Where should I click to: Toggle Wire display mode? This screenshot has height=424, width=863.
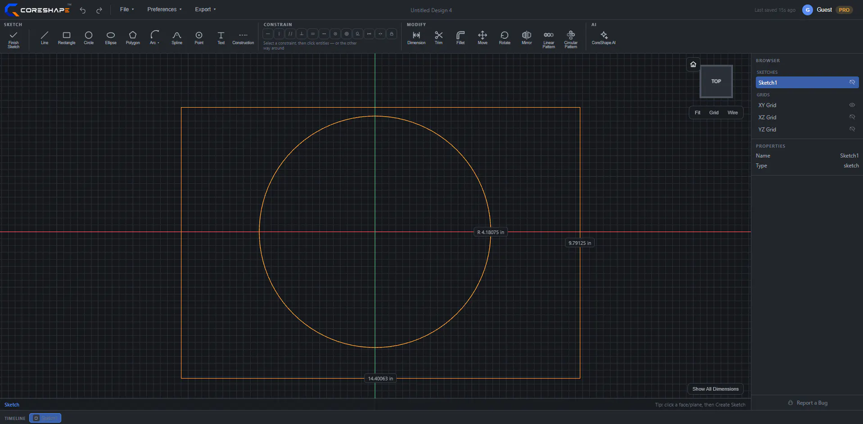(732, 113)
